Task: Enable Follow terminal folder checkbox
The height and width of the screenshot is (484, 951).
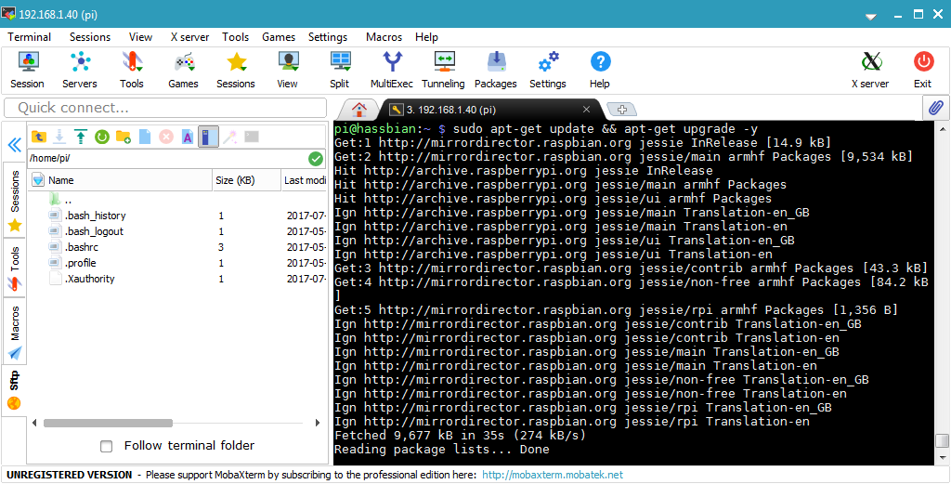Action: [107, 447]
